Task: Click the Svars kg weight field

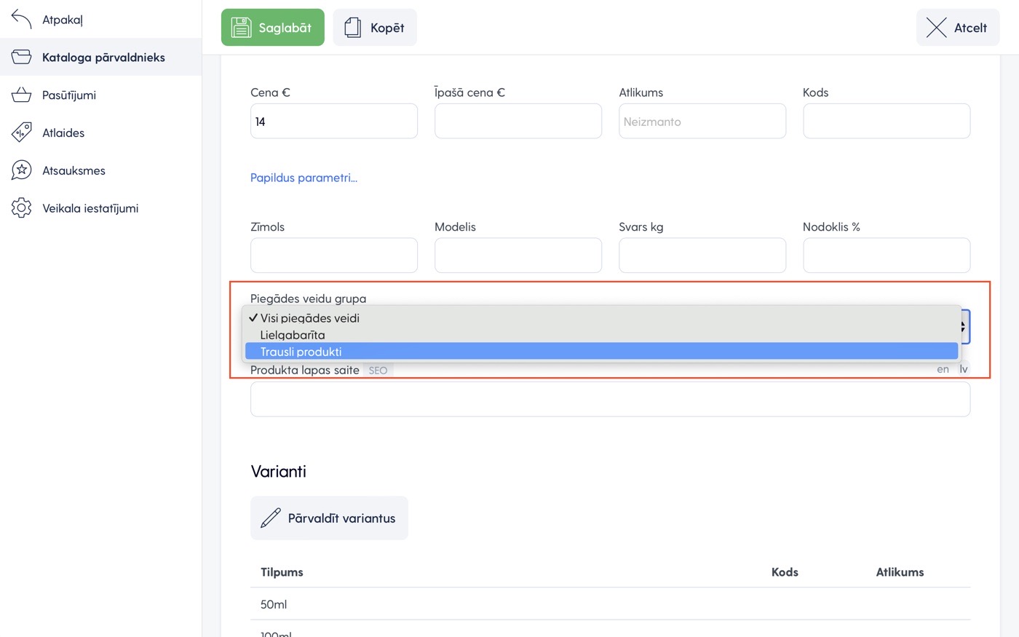Action: pos(702,256)
